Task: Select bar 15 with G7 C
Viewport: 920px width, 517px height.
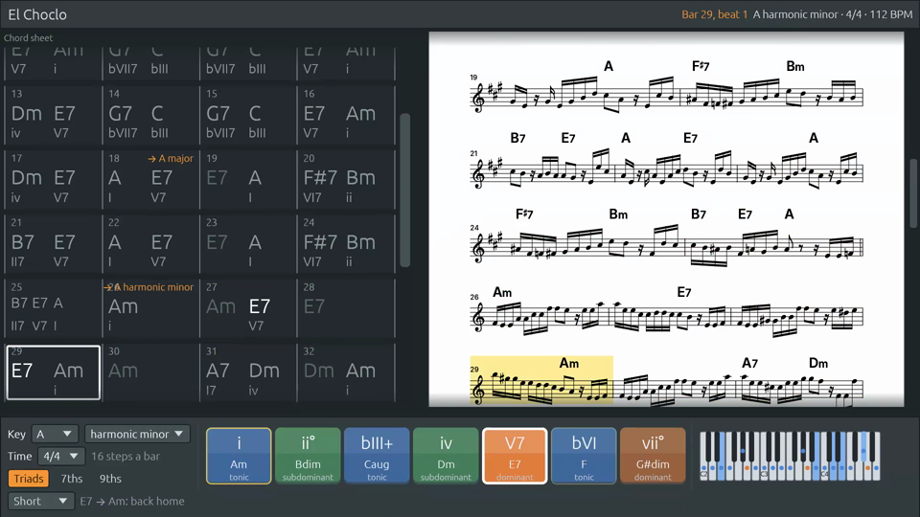Action: pyautogui.click(x=248, y=114)
